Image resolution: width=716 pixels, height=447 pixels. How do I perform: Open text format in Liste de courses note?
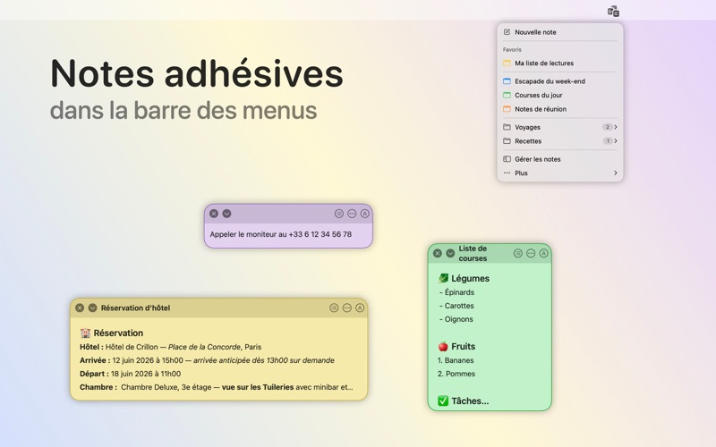click(543, 253)
